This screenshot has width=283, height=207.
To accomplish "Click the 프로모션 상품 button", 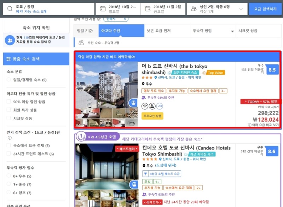I will 152,116.
